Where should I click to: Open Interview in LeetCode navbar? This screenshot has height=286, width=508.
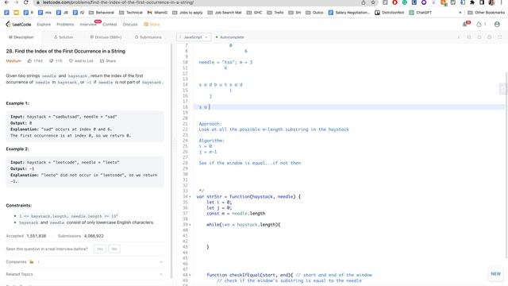88,25
